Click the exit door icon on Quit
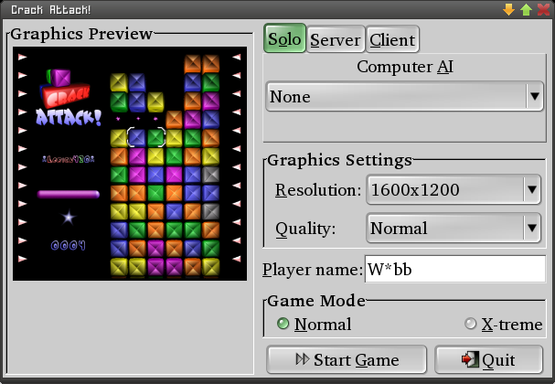Image resolution: width=555 pixels, height=384 pixels. (470, 359)
